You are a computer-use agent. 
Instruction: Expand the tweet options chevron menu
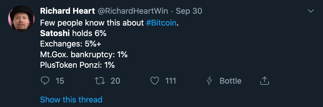(311, 11)
